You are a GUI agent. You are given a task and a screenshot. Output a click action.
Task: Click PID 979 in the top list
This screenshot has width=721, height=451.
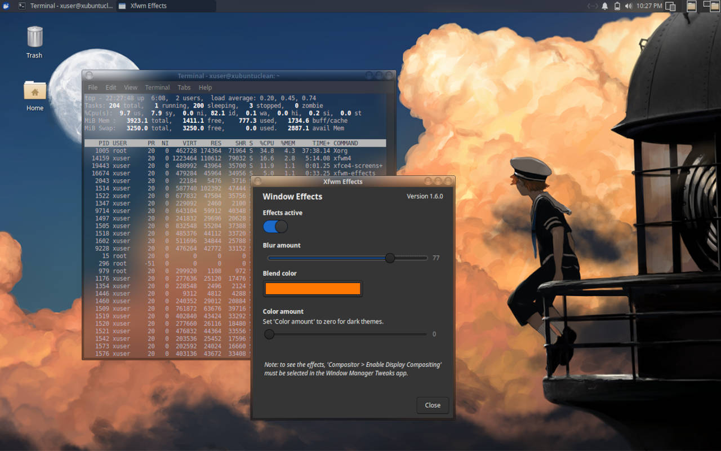tap(104, 271)
